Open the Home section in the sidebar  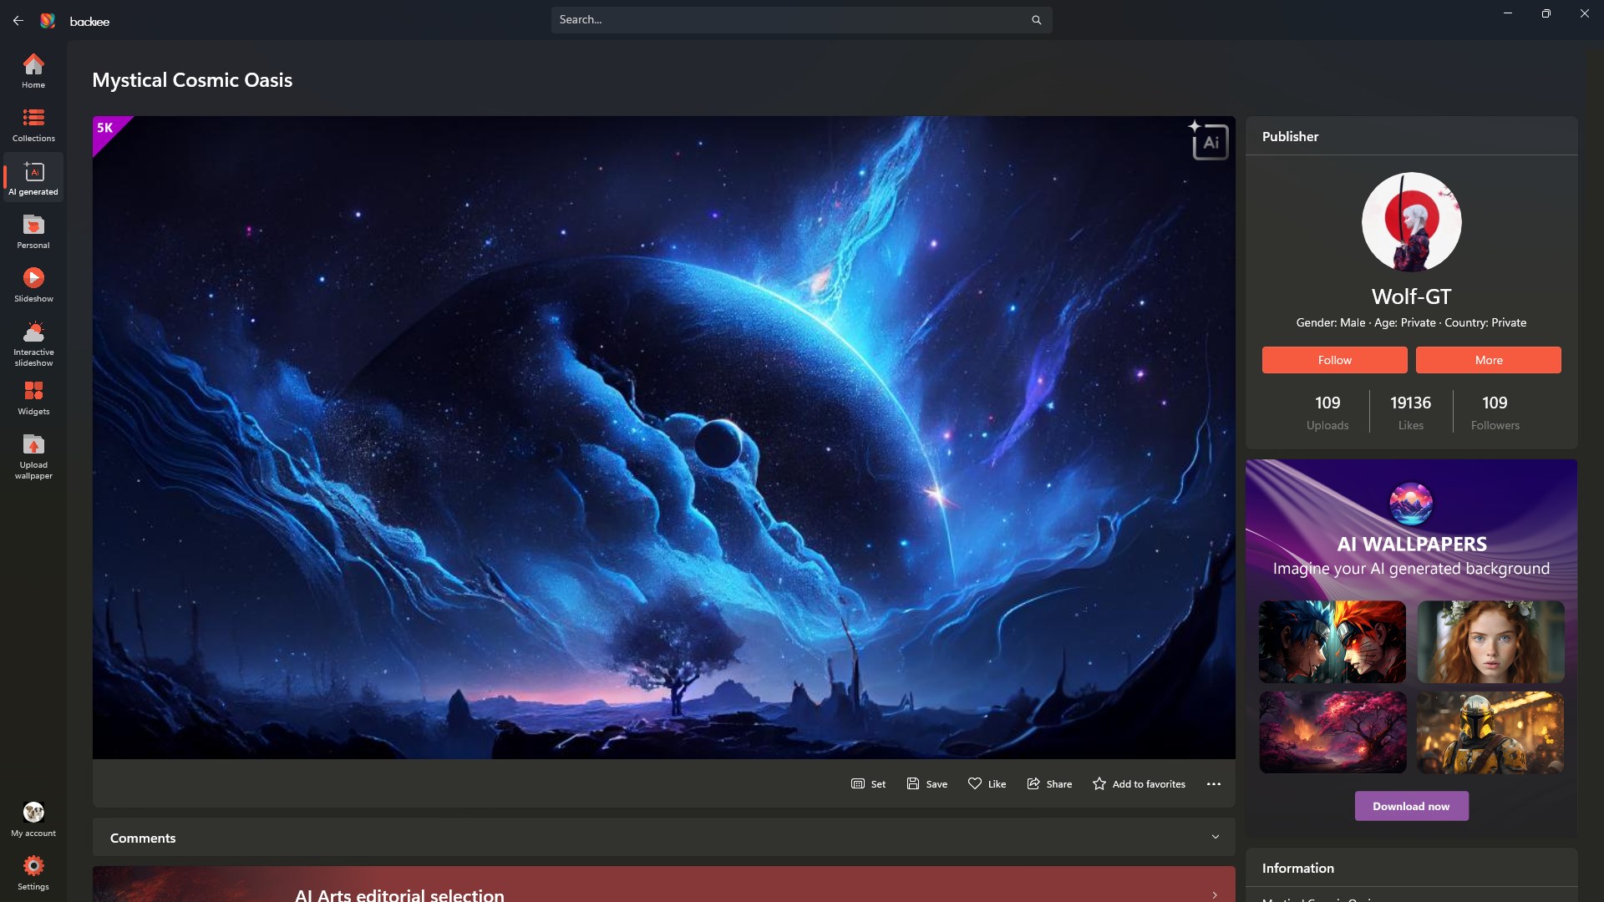[33, 71]
